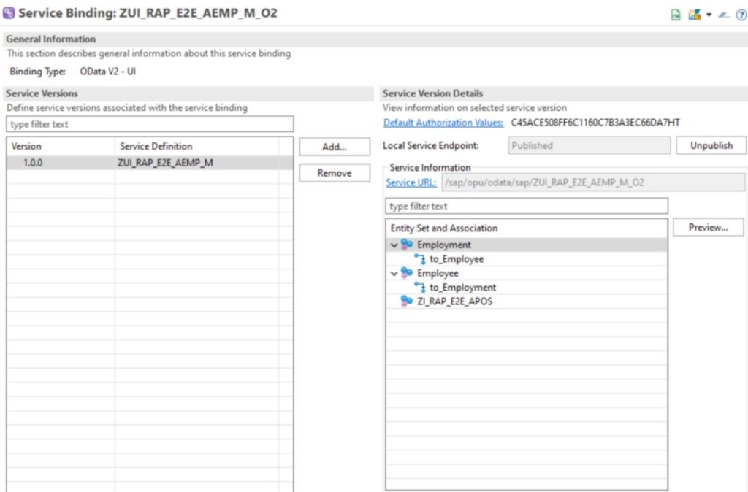748x492 pixels.
Task: Click the Service URL link
Action: tap(411, 182)
